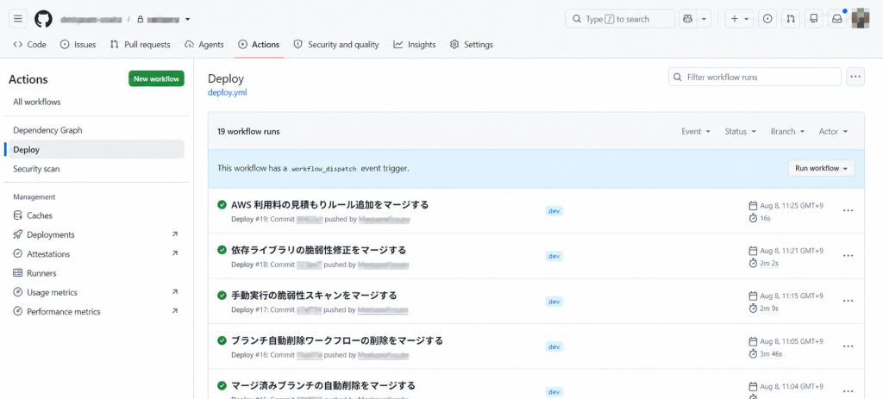Expand the Event filter dropdown

(696, 131)
